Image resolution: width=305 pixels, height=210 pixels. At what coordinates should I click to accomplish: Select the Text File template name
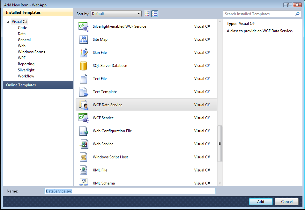pyautogui.click(x=100, y=79)
